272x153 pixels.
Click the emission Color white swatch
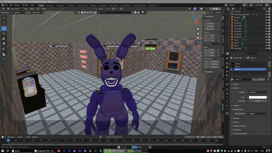258,97
